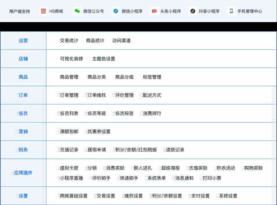This screenshot has width=277, height=205.
Task: Click 满额包邮 in the 营销 row
Action: (x=69, y=132)
